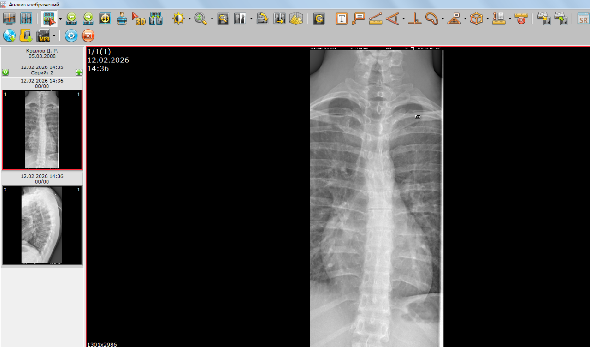The width and height of the screenshot is (590, 347).
Task: Pick the ruler distance measurement tool
Action: 376,19
